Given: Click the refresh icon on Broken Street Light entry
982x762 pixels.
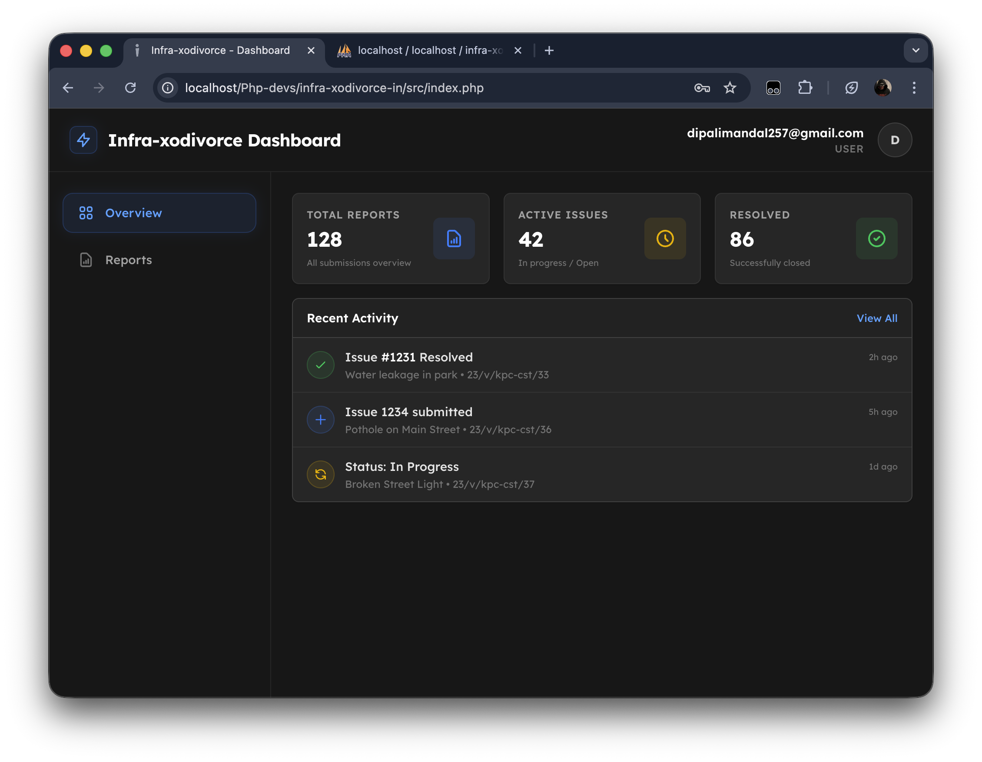Looking at the screenshot, I should 320,474.
